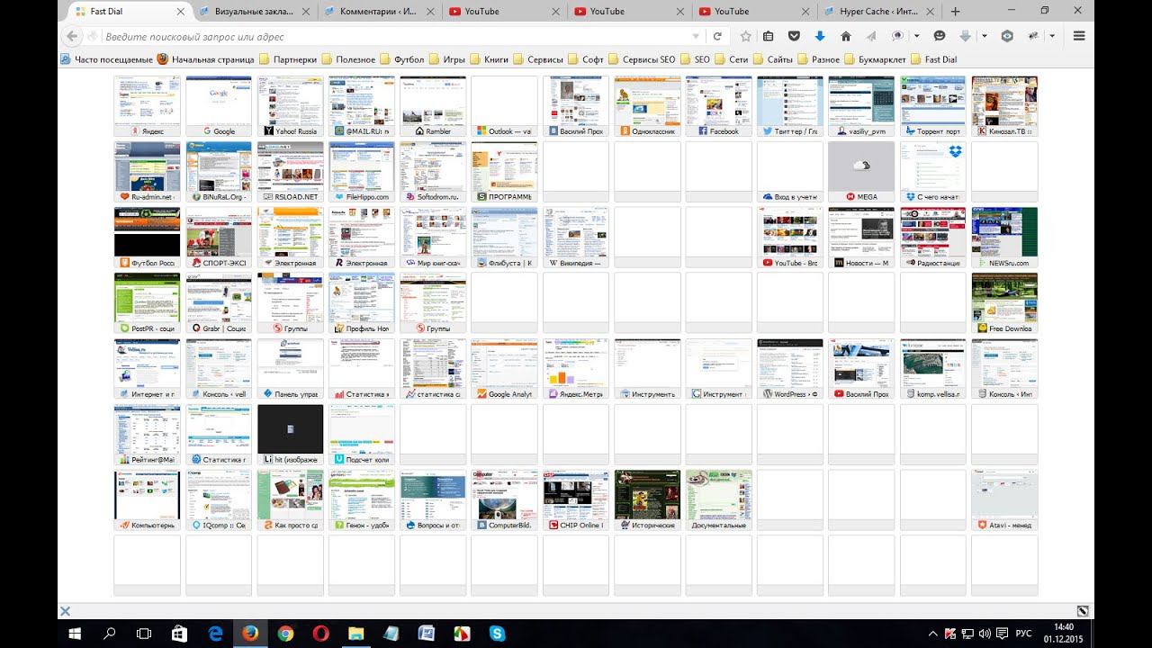Open the Разное bookmarks folder
The width and height of the screenshot is (1152, 648).
(x=817, y=59)
